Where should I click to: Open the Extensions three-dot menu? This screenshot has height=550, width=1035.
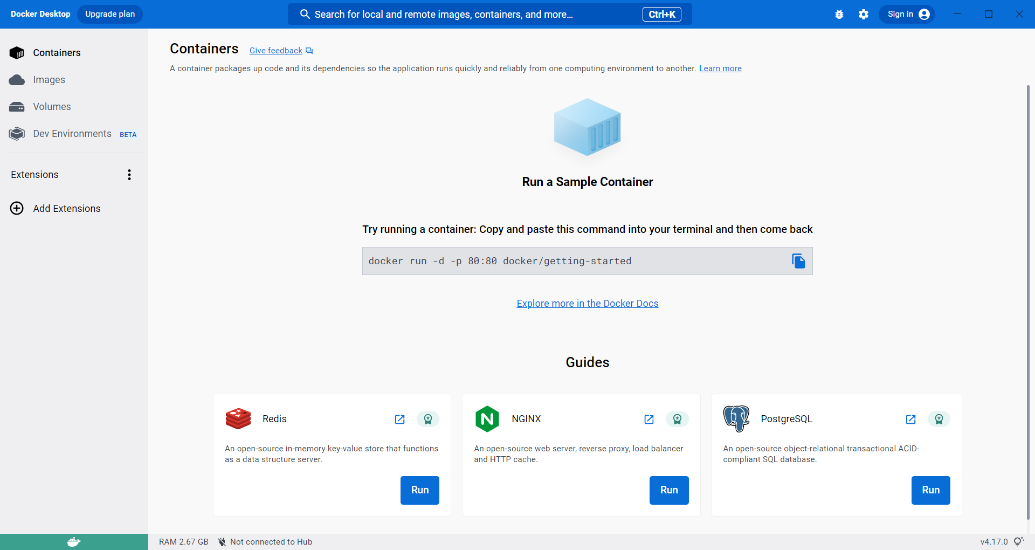pyautogui.click(x=129, y=175)
